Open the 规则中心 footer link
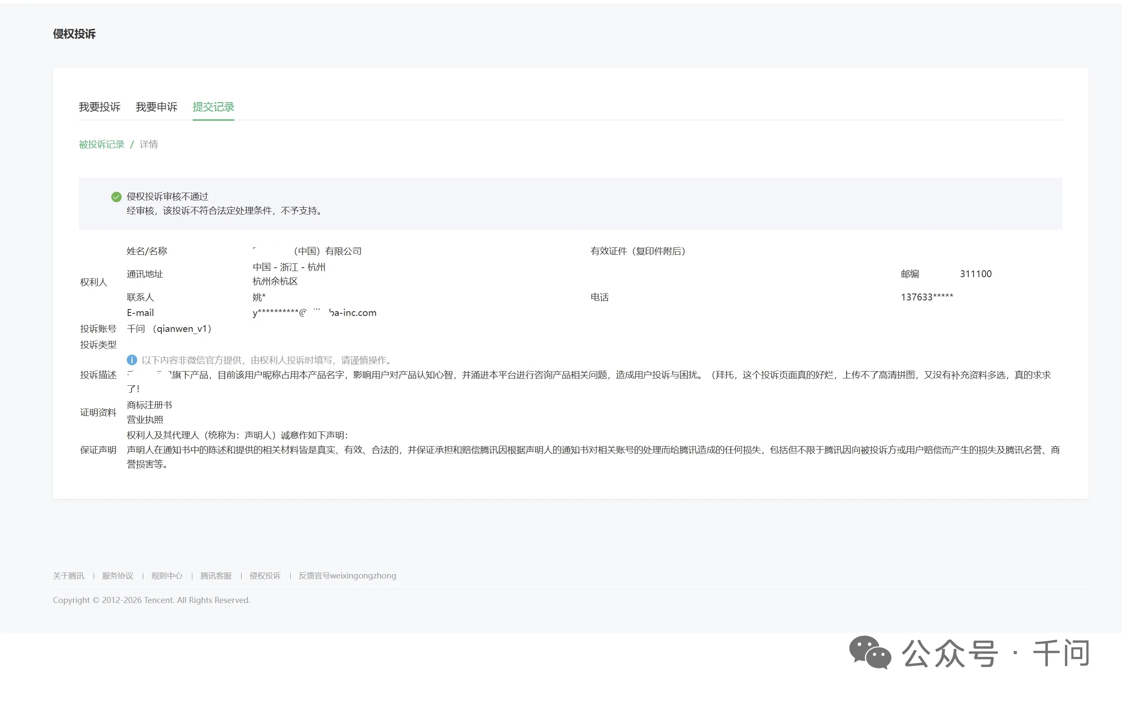The width and height of the screenshot is (1122, 703). coord(167,575)
